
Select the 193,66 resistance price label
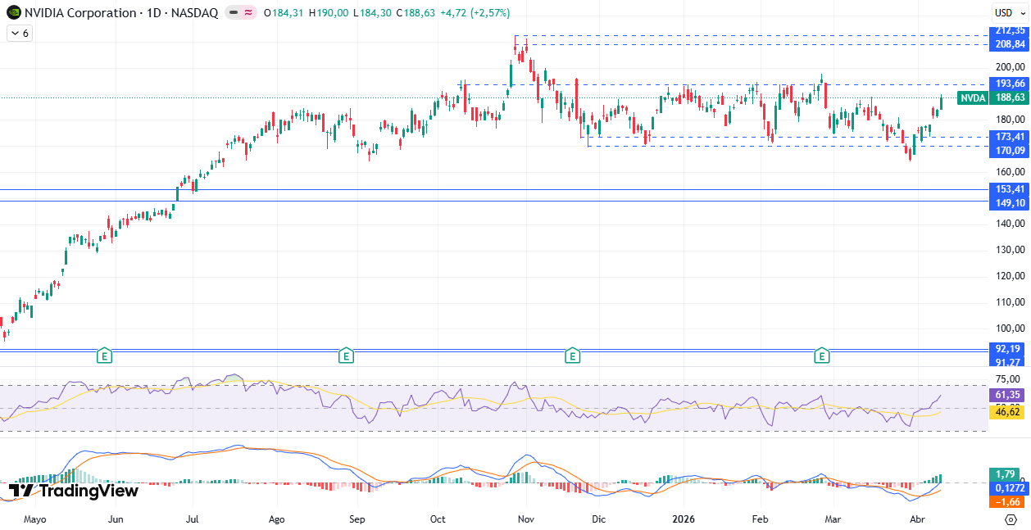[1010, 84]
